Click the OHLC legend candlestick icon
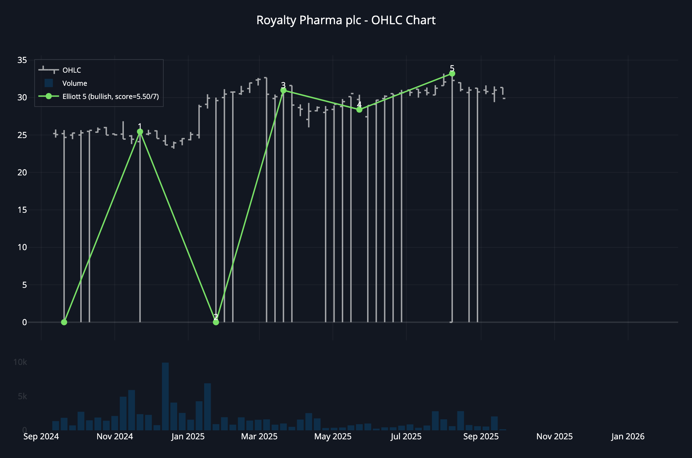This screenshot has width=692, height=458. point(49,70)
